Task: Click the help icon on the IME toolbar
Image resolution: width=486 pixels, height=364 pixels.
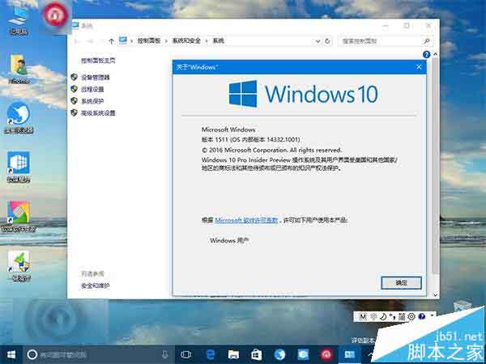Action: [x=421, y=316]
